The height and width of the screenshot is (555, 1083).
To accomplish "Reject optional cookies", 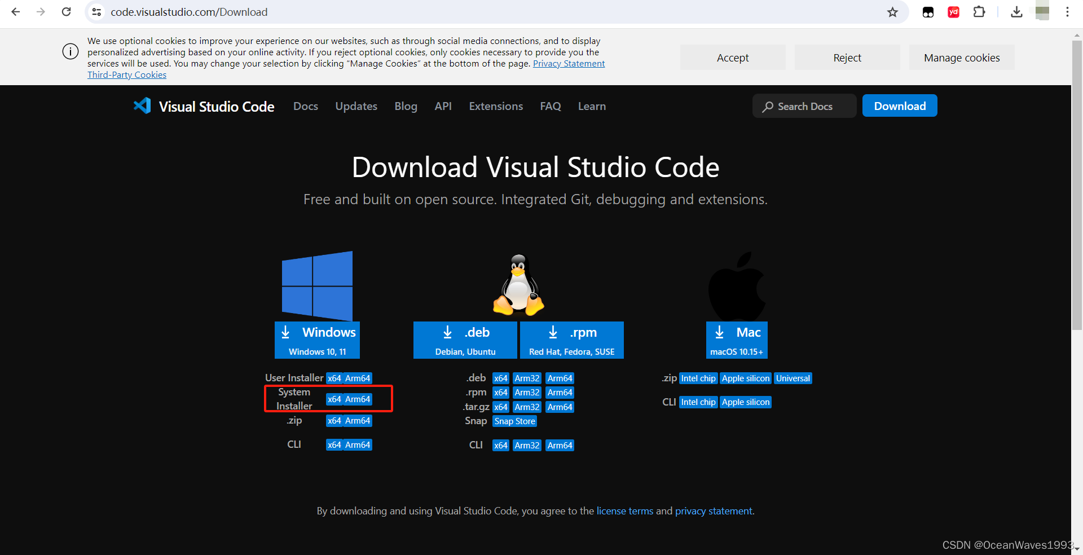I will (847, 58).
